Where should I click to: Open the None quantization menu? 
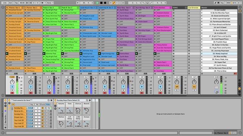(50, 3)
